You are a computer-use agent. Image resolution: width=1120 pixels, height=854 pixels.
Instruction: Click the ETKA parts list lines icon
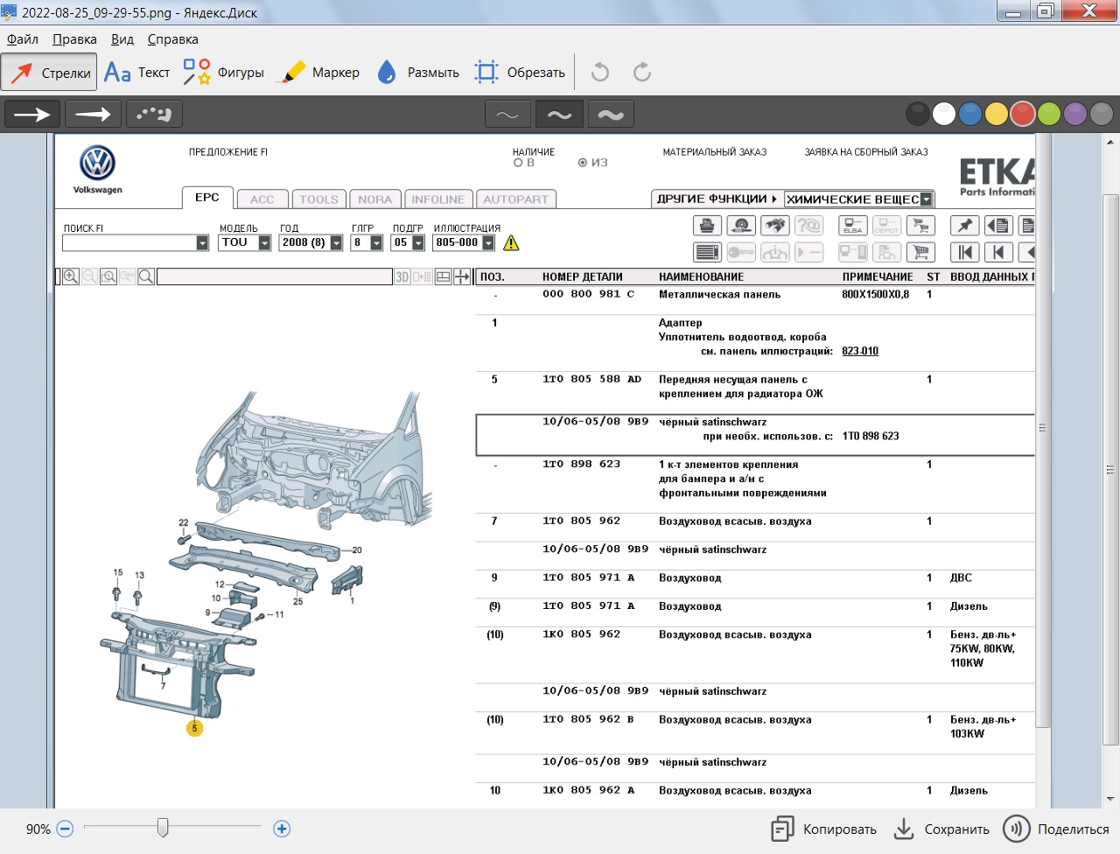[707, 253]
